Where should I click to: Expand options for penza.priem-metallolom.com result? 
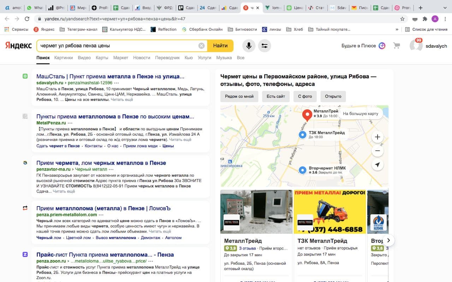coord(101,215)
